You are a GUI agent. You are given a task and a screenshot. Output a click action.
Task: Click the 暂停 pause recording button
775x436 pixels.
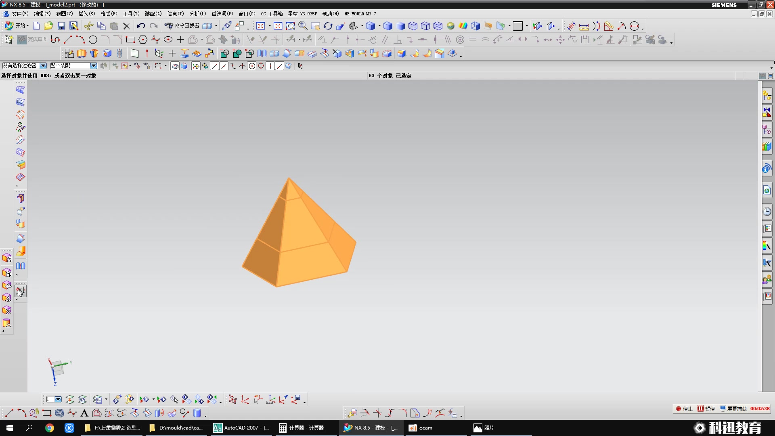tap(706, 409)
